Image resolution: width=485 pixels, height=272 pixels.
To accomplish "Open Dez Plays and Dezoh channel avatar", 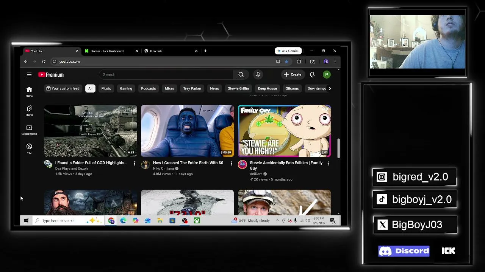I will pyautogui.click(x=48, y=164).
